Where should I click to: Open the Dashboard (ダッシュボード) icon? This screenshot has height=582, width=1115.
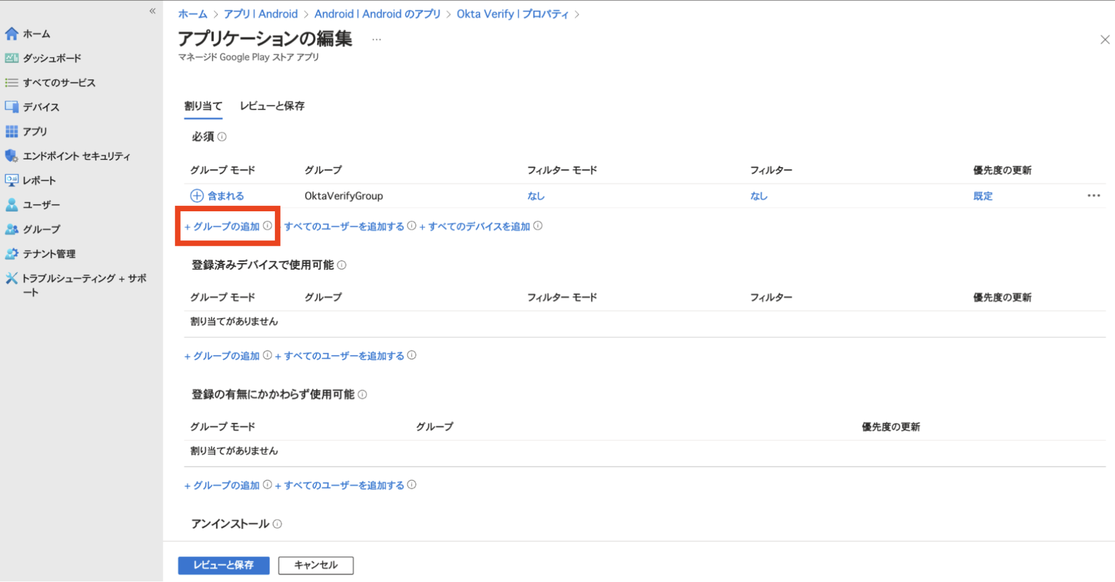[x=11, y=58]
